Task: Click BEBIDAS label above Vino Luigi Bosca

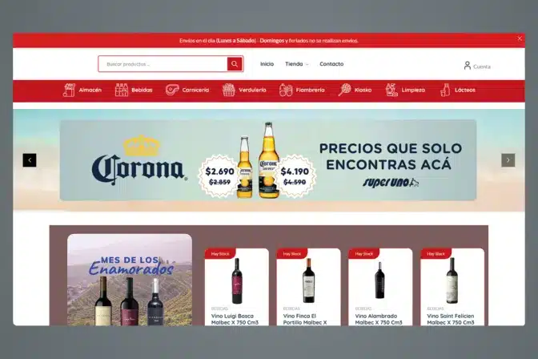Action: click(x=219, y=309)
